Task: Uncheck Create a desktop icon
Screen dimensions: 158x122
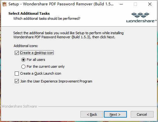Action: [x=17, y=53]
